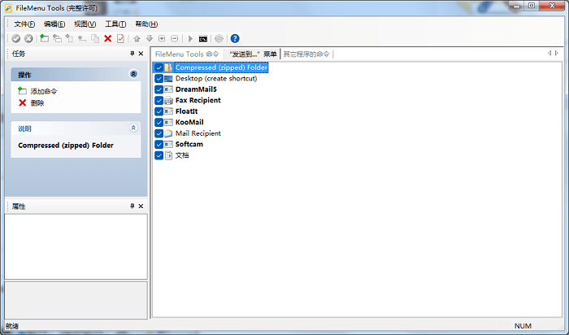Select the Mail Recipient list entry
Viewport: 569px width, 335px height.
point(198,133)
